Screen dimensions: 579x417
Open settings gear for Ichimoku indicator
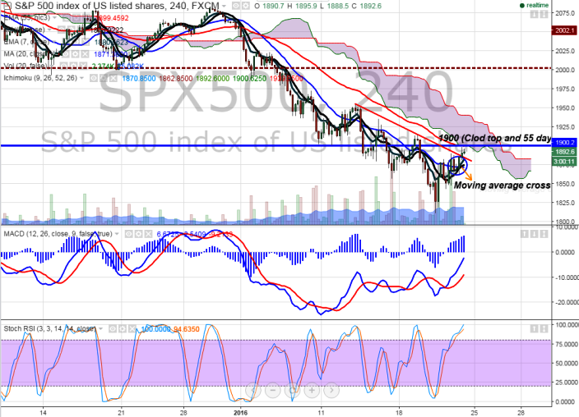(103, 78)
